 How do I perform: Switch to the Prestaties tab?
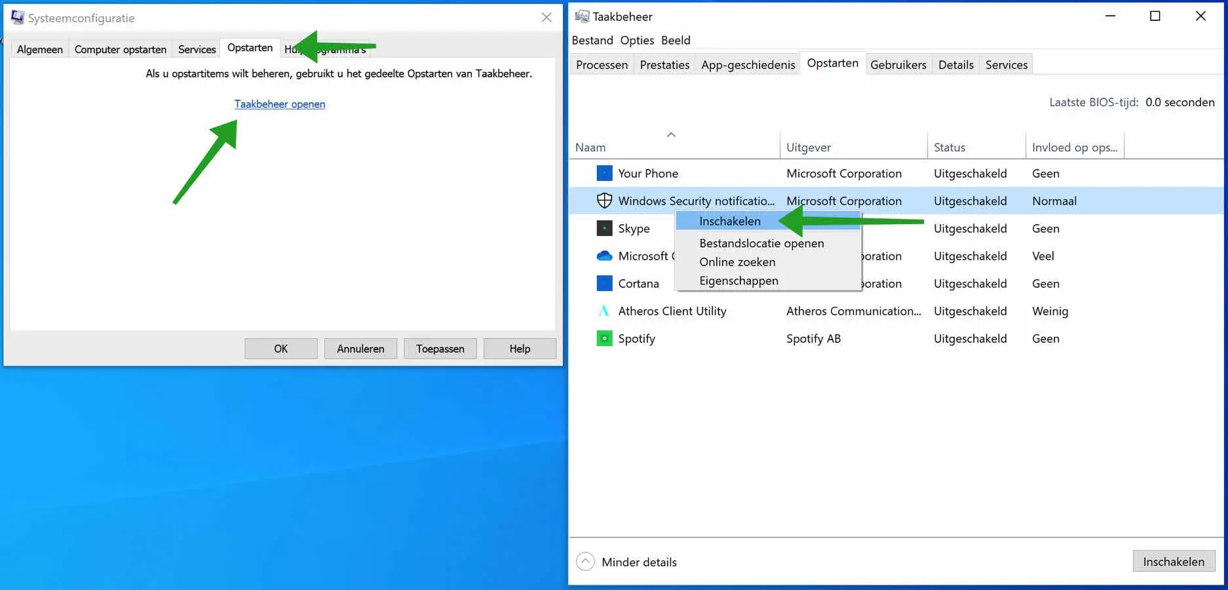click(x=664, y=65)
